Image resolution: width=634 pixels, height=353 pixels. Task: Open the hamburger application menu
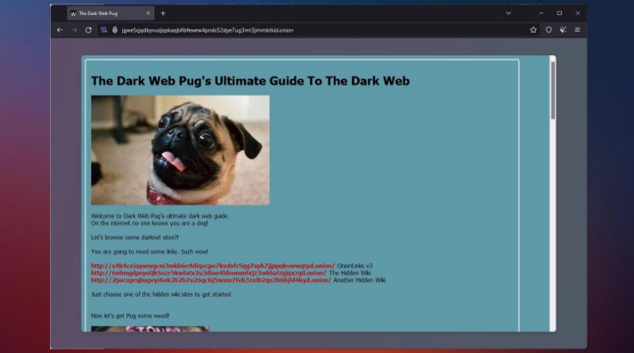(x=577, y=30)
